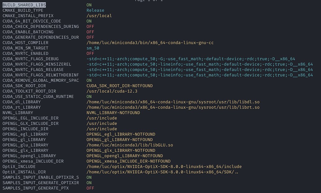The width and height of the screenshot is (321, 193).
Task: Click the Release build type value
Action: pos(95,10)
